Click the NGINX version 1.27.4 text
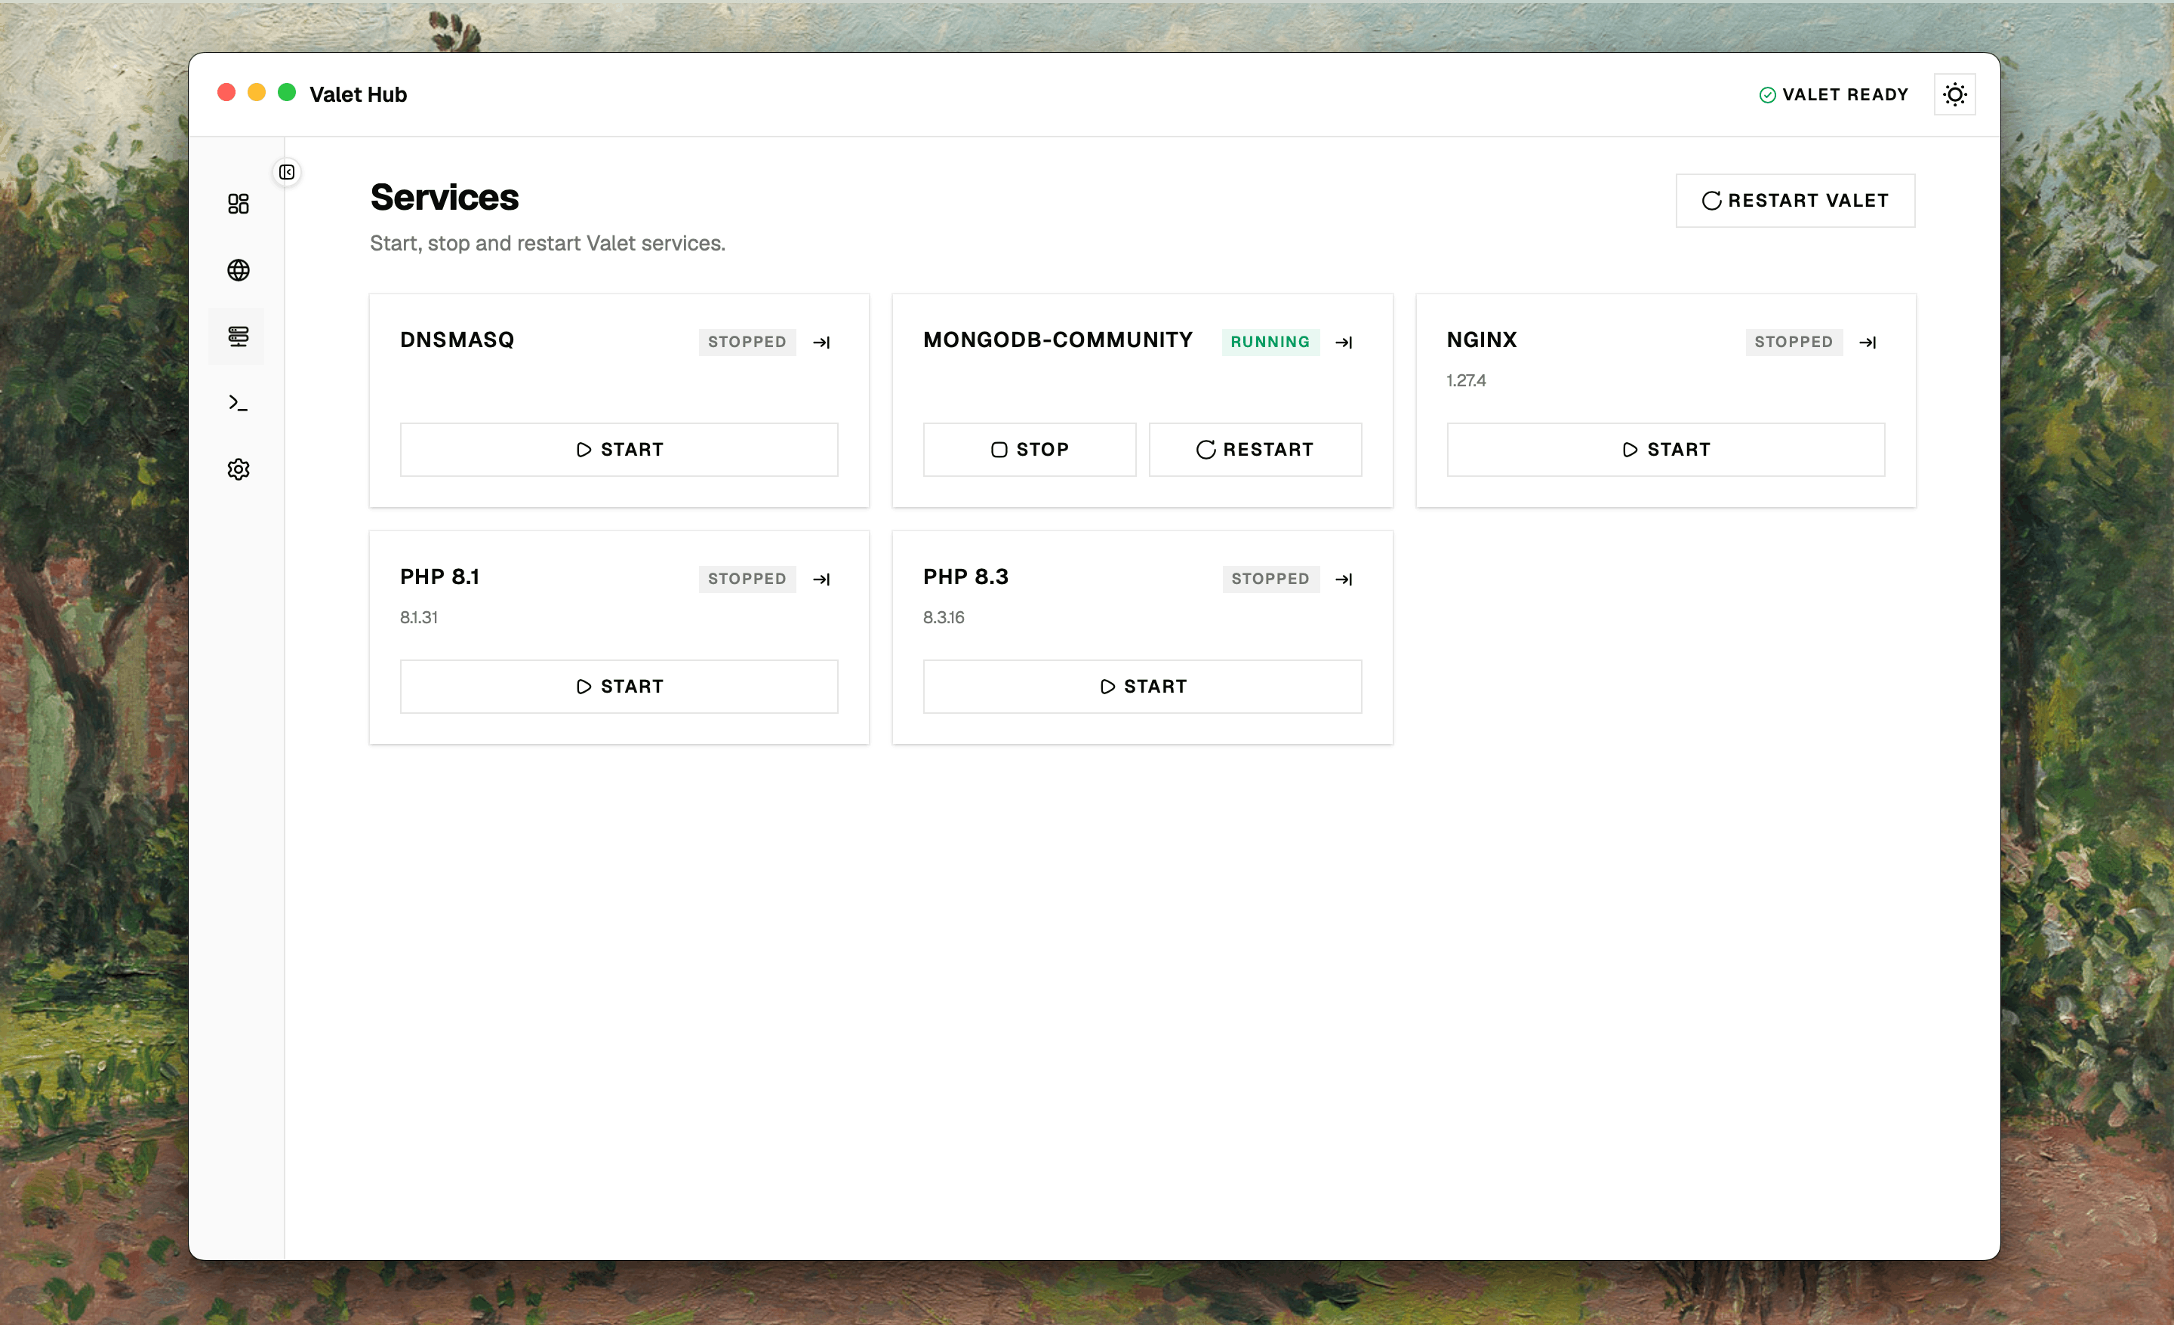Screen dimensions: 2174x1325 point(1465,381)
